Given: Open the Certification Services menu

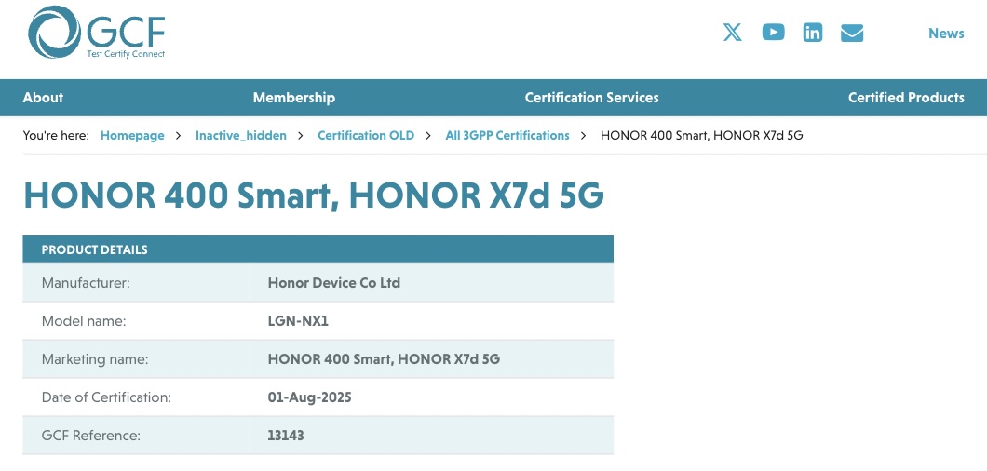Looking at the screenshot, I should pos(591,98).
